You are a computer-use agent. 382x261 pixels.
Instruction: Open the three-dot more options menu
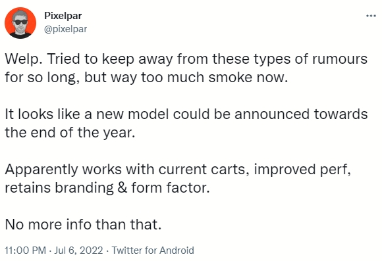pyautogui.click(x=371, y=16)
